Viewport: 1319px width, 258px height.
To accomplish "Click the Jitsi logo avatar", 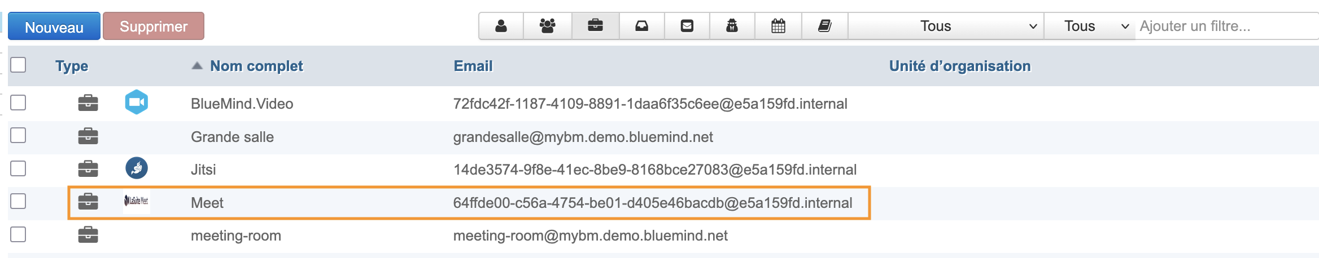I will click(x=137, y=168).
